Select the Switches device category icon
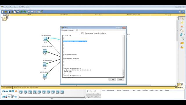The image size is (186, 105). pos(7,91)
